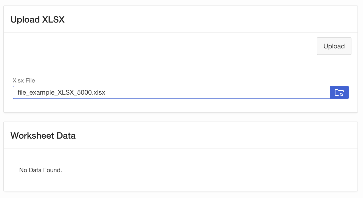Click the empty area beside the Upload button
The width and height of the screenshot is (363, 198).
tap(165, 46)
